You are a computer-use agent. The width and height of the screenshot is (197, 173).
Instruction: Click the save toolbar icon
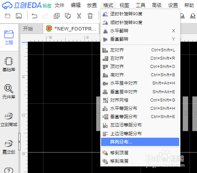click(19, 16)
